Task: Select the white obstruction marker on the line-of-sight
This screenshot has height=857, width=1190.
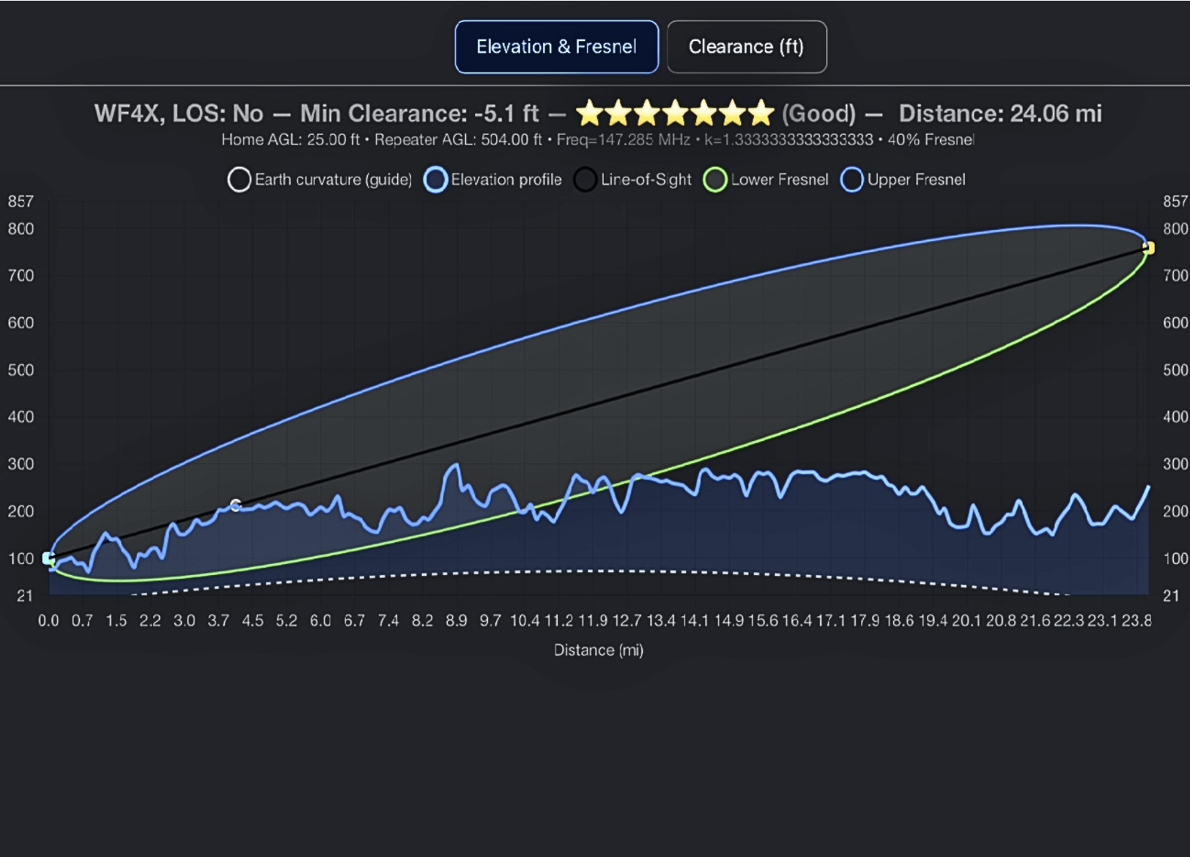Action: tap(235, 505)
